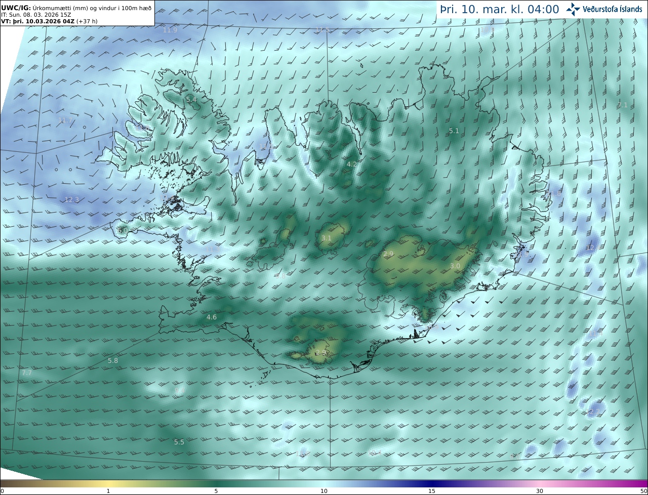Click the 50 label on the color scale
The image size is (648, 495).
(x=643, y=491)
